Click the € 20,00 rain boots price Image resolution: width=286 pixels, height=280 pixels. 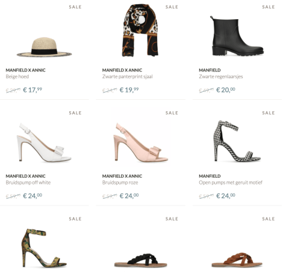[226, 90]
